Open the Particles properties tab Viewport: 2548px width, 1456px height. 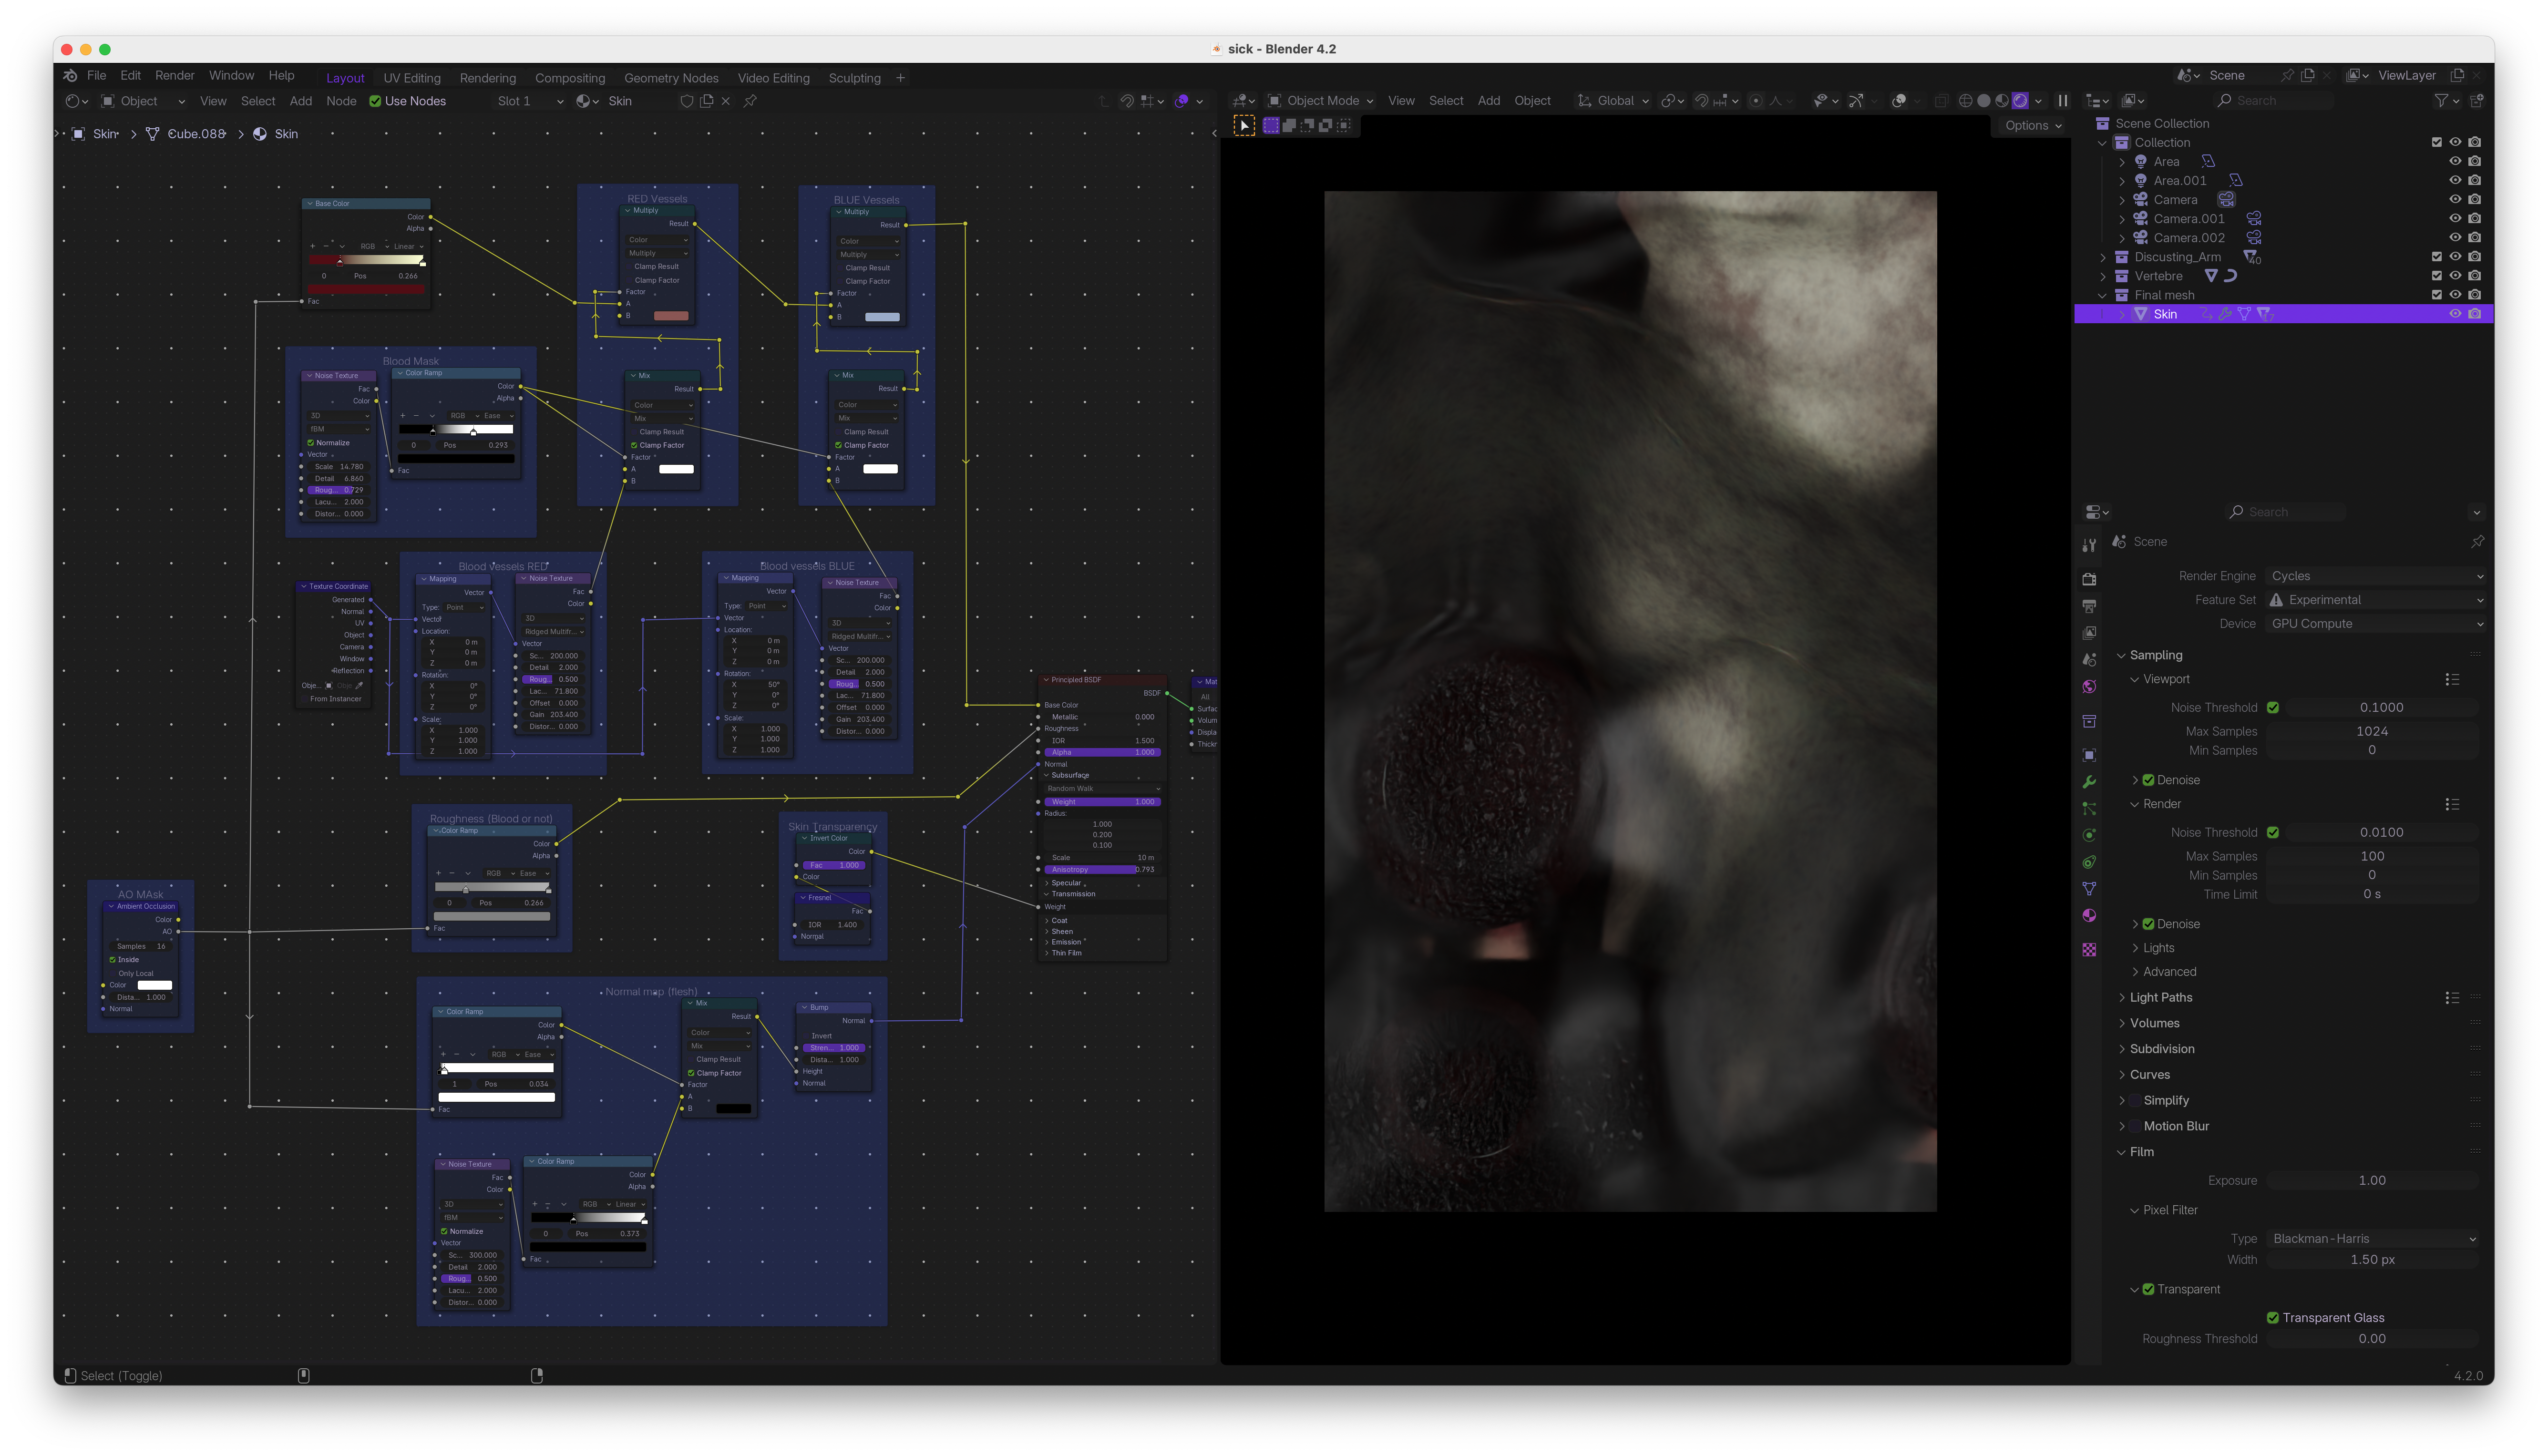pos(2089,808)
